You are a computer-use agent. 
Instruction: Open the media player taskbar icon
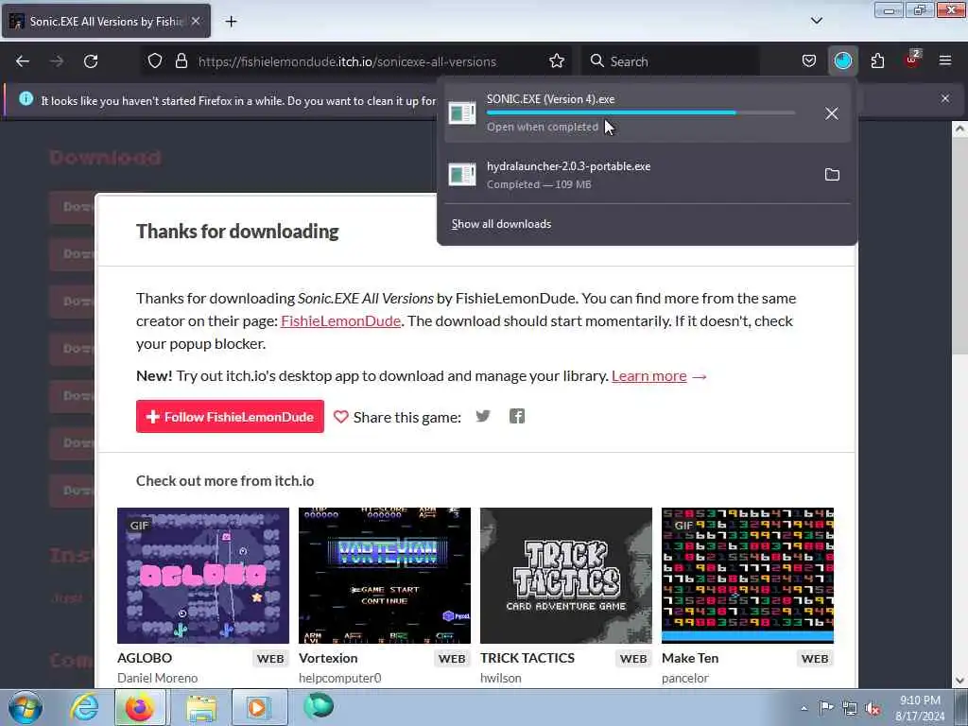pos(259,707)
